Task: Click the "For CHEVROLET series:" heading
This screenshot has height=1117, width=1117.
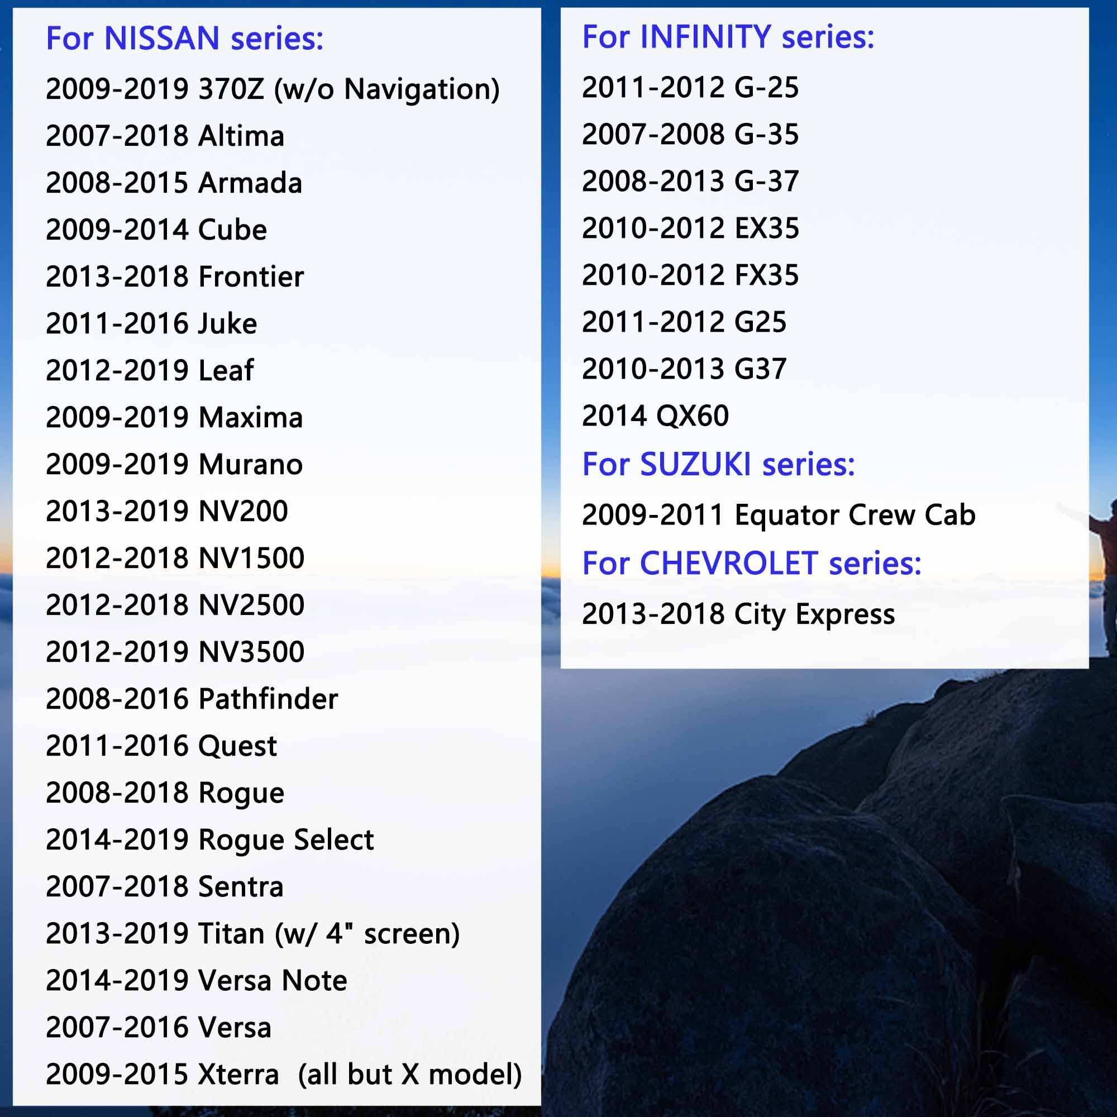Action: coord(752,563)
